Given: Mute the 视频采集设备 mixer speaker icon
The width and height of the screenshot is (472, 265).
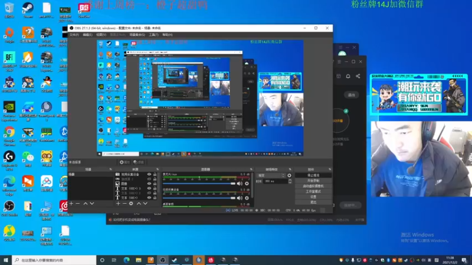Looking at the screenshot, I should [240, 198].
